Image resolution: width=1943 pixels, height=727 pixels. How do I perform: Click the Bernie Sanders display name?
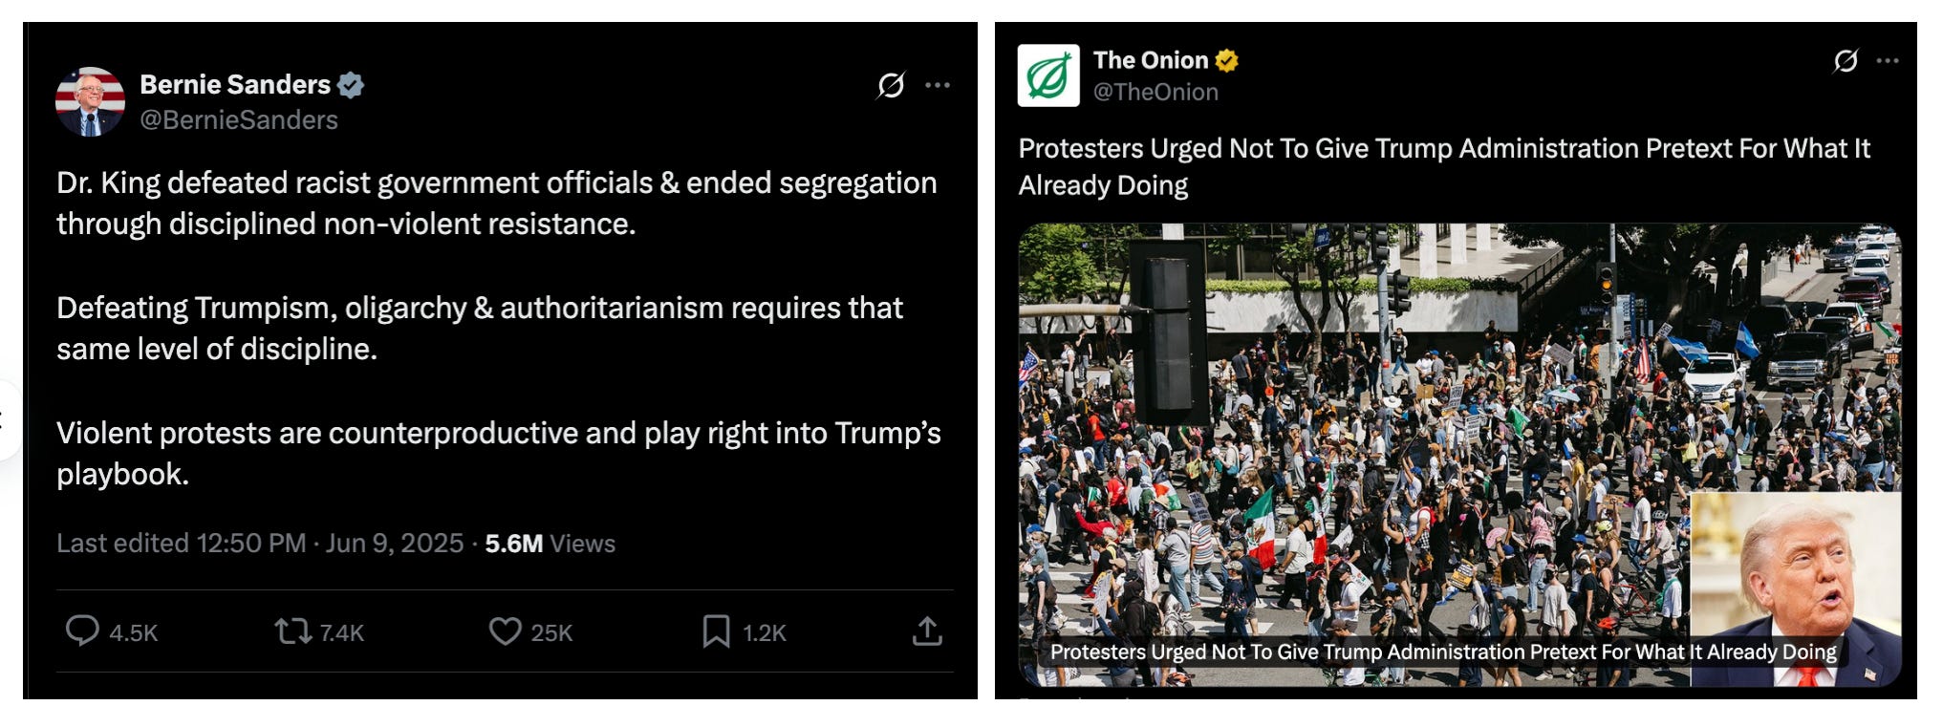coord(235,85)
